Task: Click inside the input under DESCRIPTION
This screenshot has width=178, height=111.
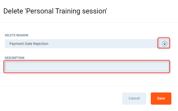Action: [x=87, y=67]
